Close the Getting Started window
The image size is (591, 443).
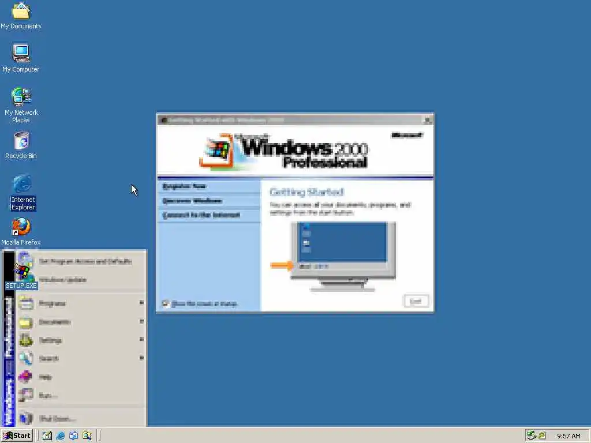click(428, 120)
